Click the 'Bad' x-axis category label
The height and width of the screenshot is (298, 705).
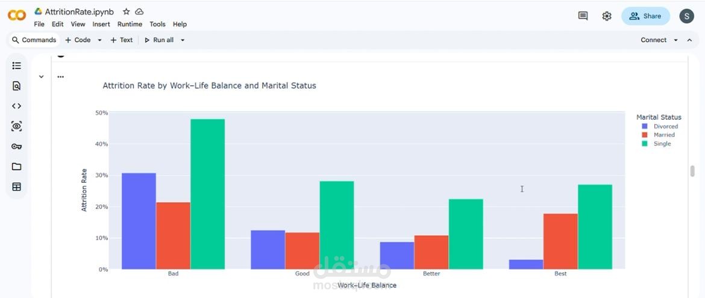173,273
